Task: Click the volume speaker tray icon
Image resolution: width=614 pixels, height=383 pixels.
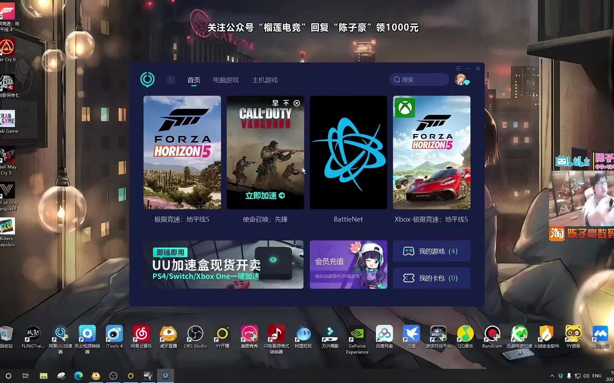Action: (x=586, y=376)
